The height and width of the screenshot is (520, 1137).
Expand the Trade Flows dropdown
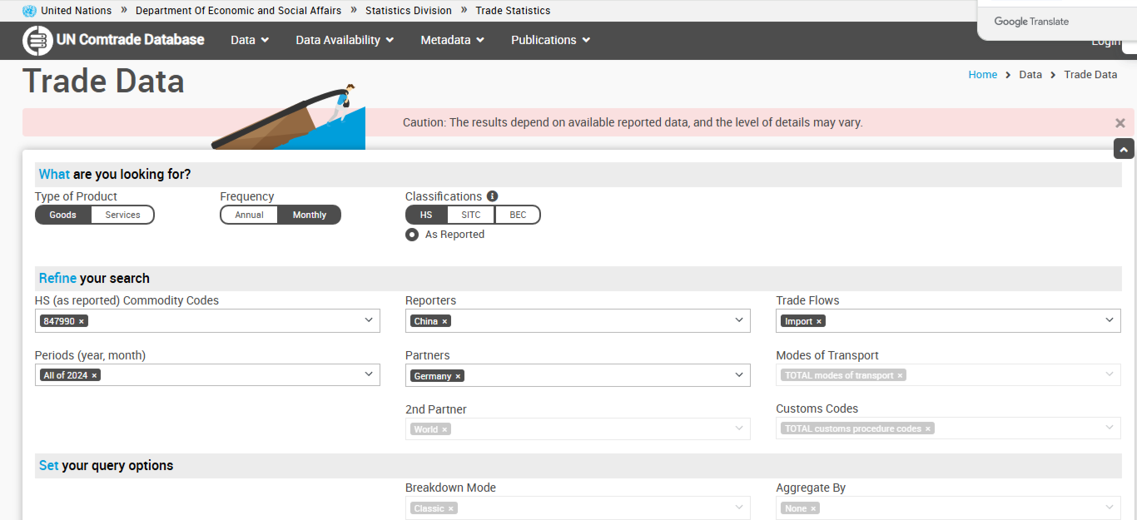coord(1110,320)
